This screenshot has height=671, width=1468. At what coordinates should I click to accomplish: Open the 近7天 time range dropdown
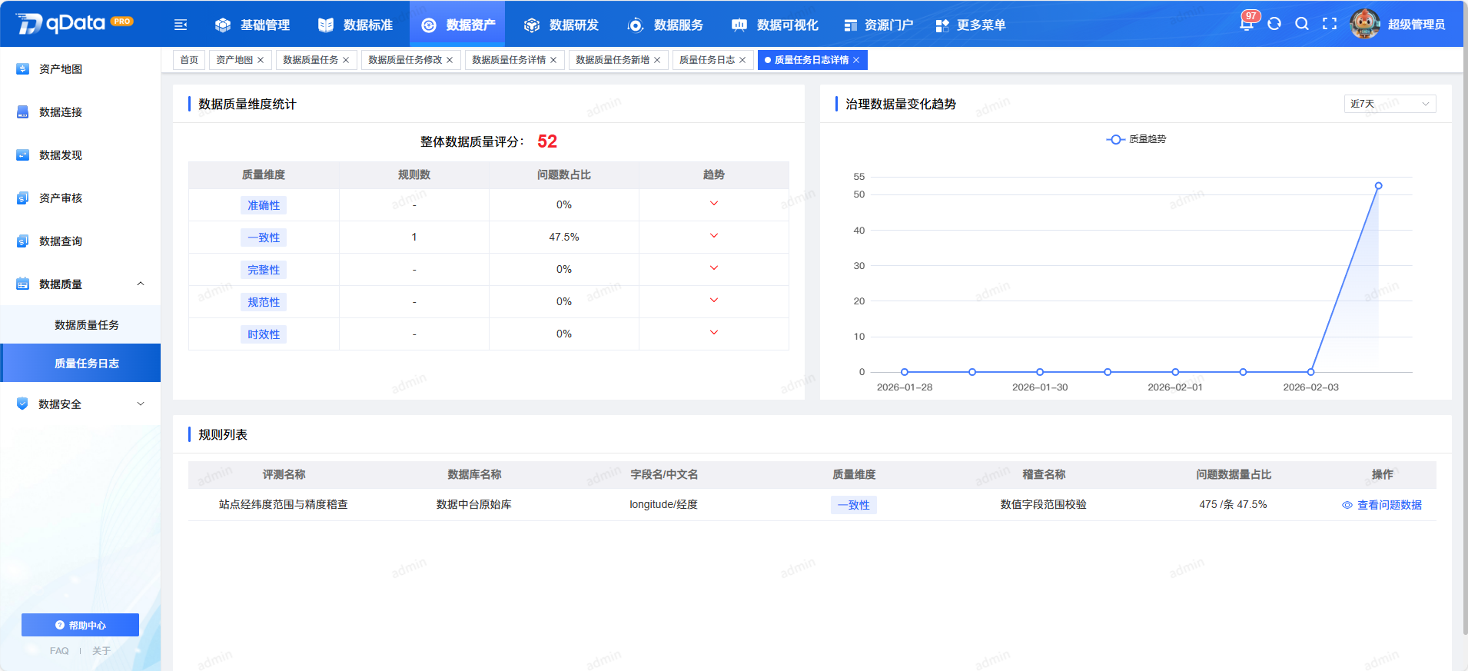[1390, 104]
